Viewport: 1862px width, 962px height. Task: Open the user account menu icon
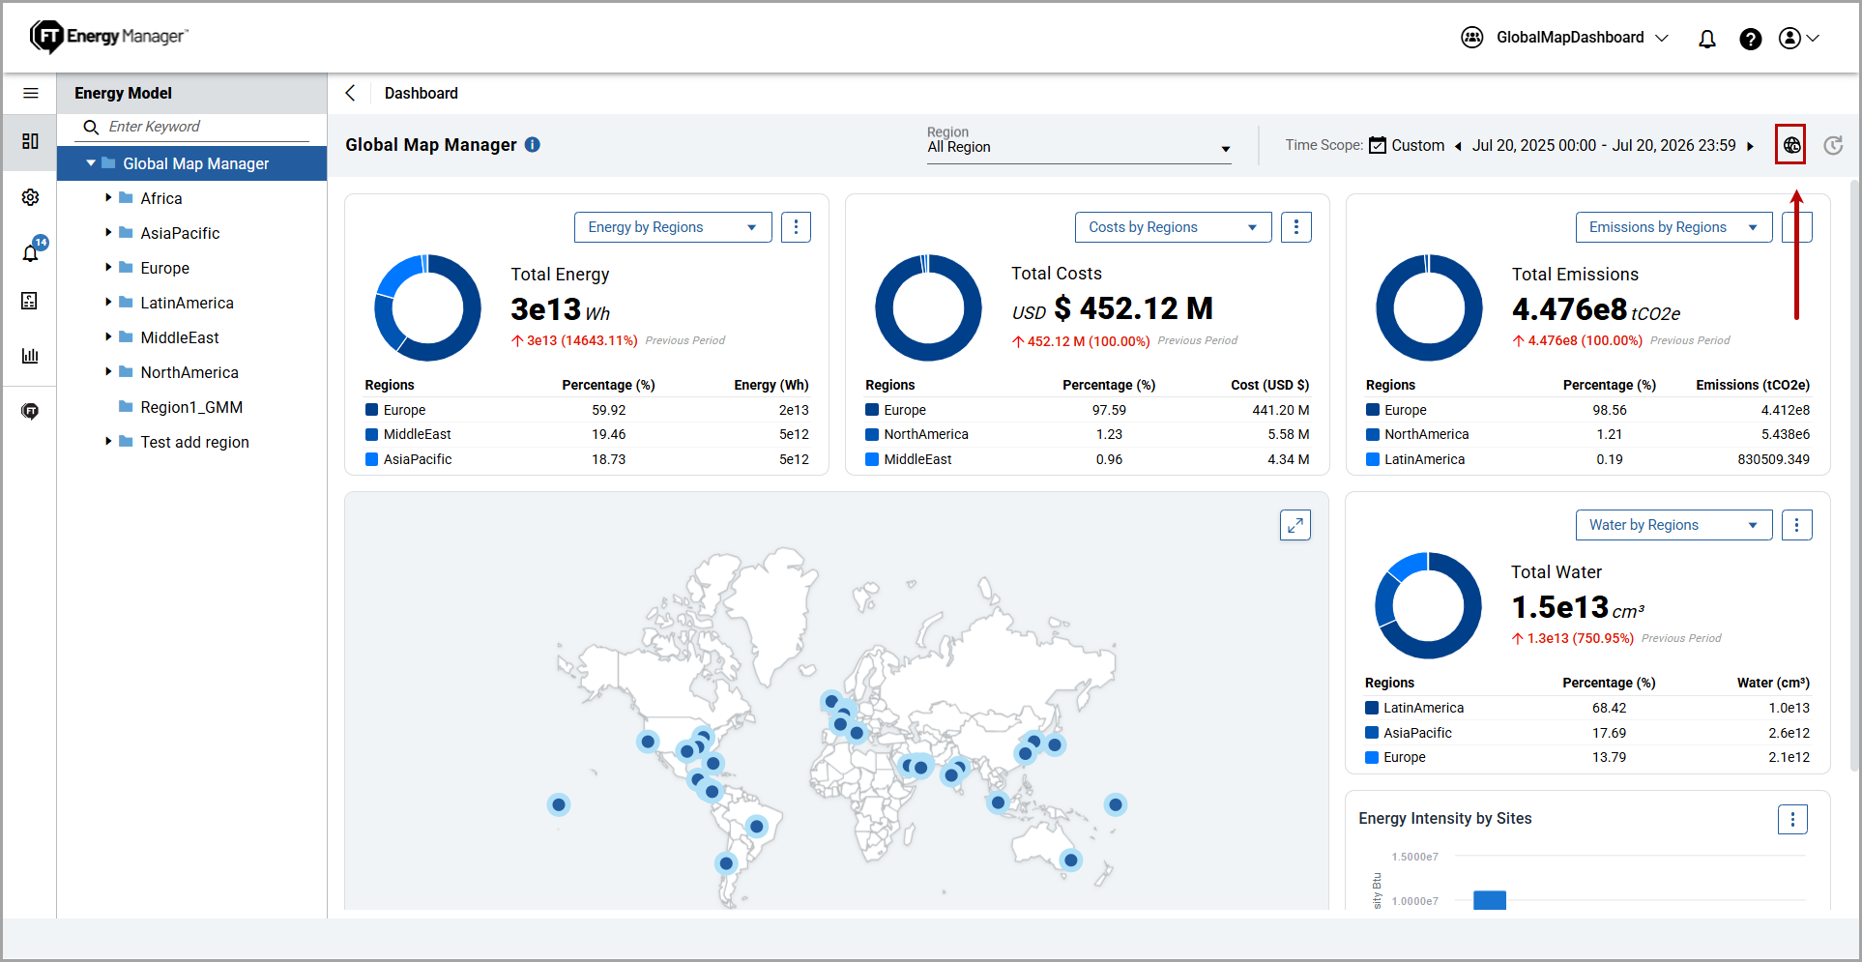click(1799, 38)
